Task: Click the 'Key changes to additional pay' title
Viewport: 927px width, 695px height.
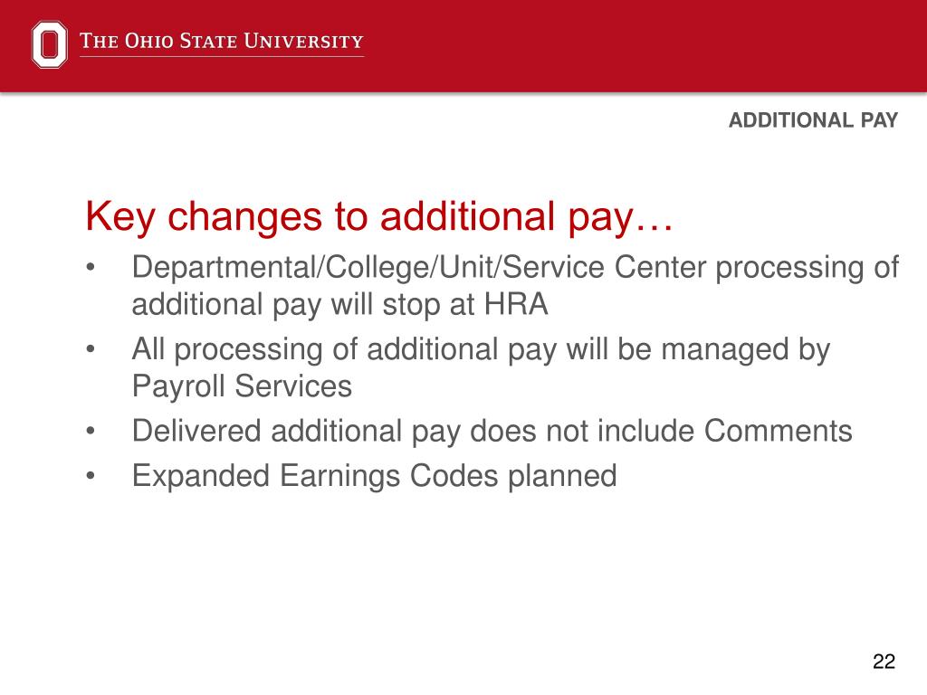Action: [379, 217]
